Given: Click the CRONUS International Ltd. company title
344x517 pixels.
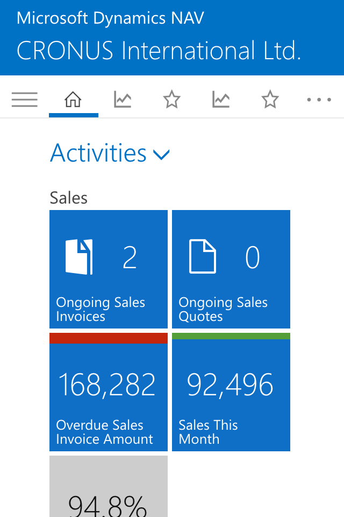Looking at the screenshot, I should (159, 51).
